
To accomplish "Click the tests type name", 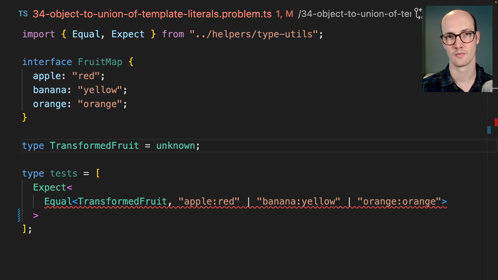I will [x=64, y=174].
